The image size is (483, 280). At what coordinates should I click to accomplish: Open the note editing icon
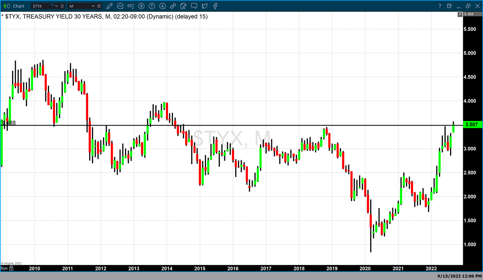[184, 6]
